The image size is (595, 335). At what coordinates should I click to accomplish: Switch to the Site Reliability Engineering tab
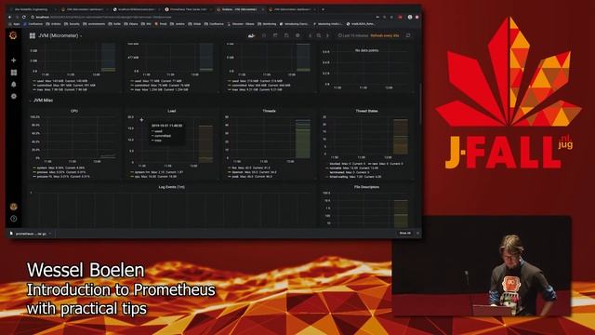click(x=32, y=9)
